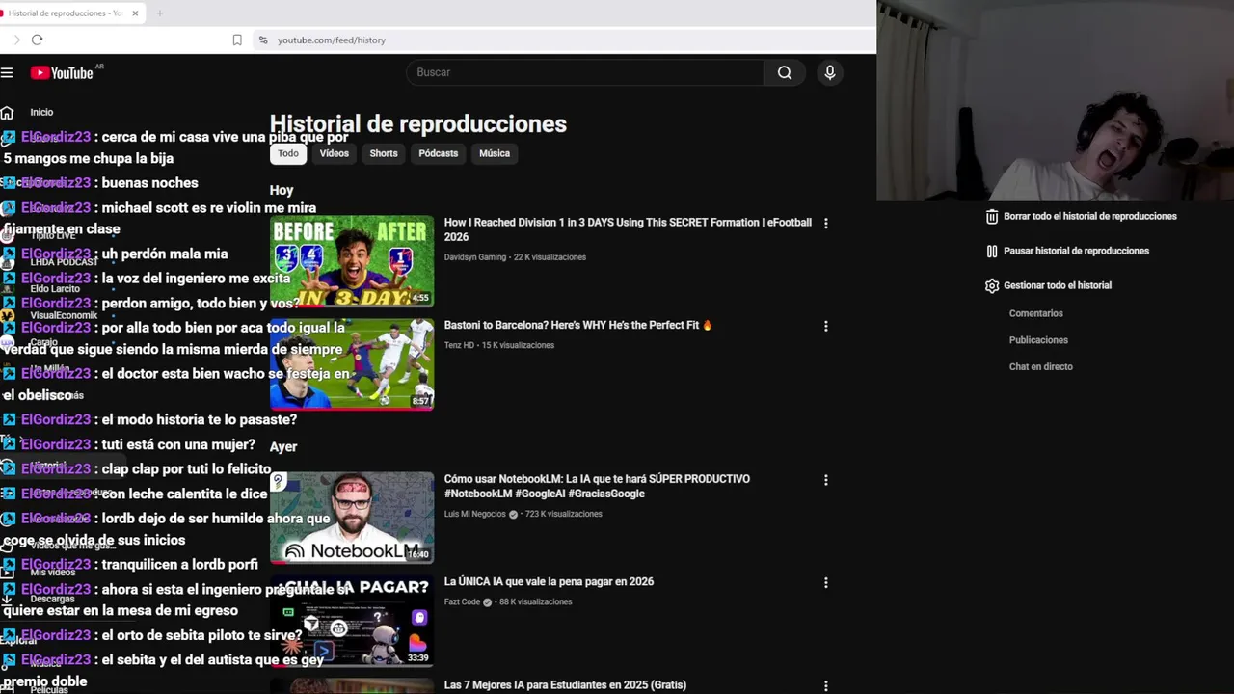This screenshot has width=1234, height=694.
Task: Open the Davidsyn Gaming channel link
Action: (475, 257)
